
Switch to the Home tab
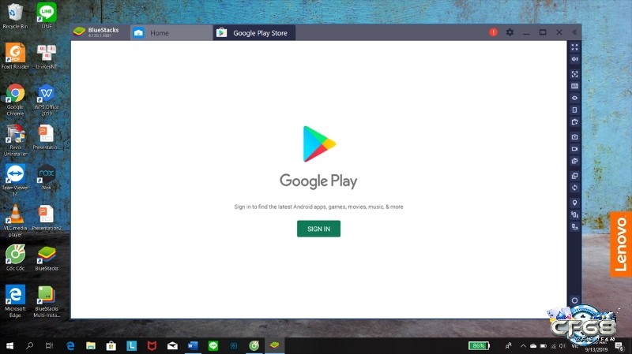pos(171,33)
